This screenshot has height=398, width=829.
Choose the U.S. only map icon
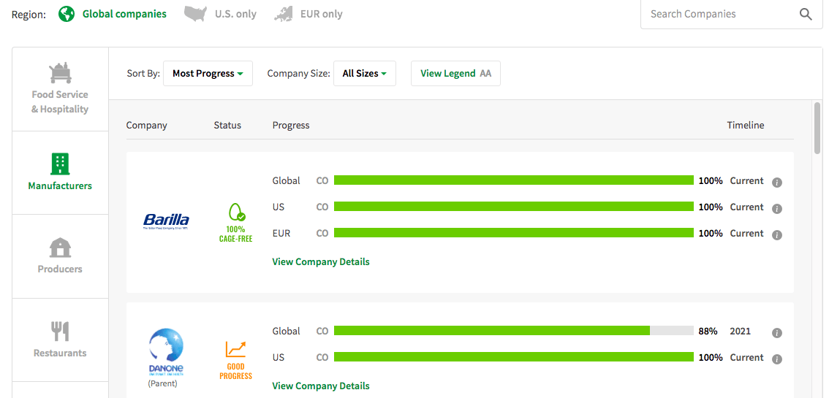(x=195, y=15)
